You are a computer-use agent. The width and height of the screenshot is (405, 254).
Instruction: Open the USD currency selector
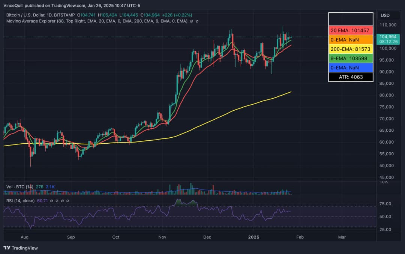click(385, 15)
